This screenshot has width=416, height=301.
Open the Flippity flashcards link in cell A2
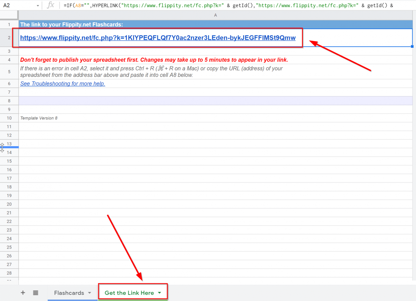click(x=158, y=38)
